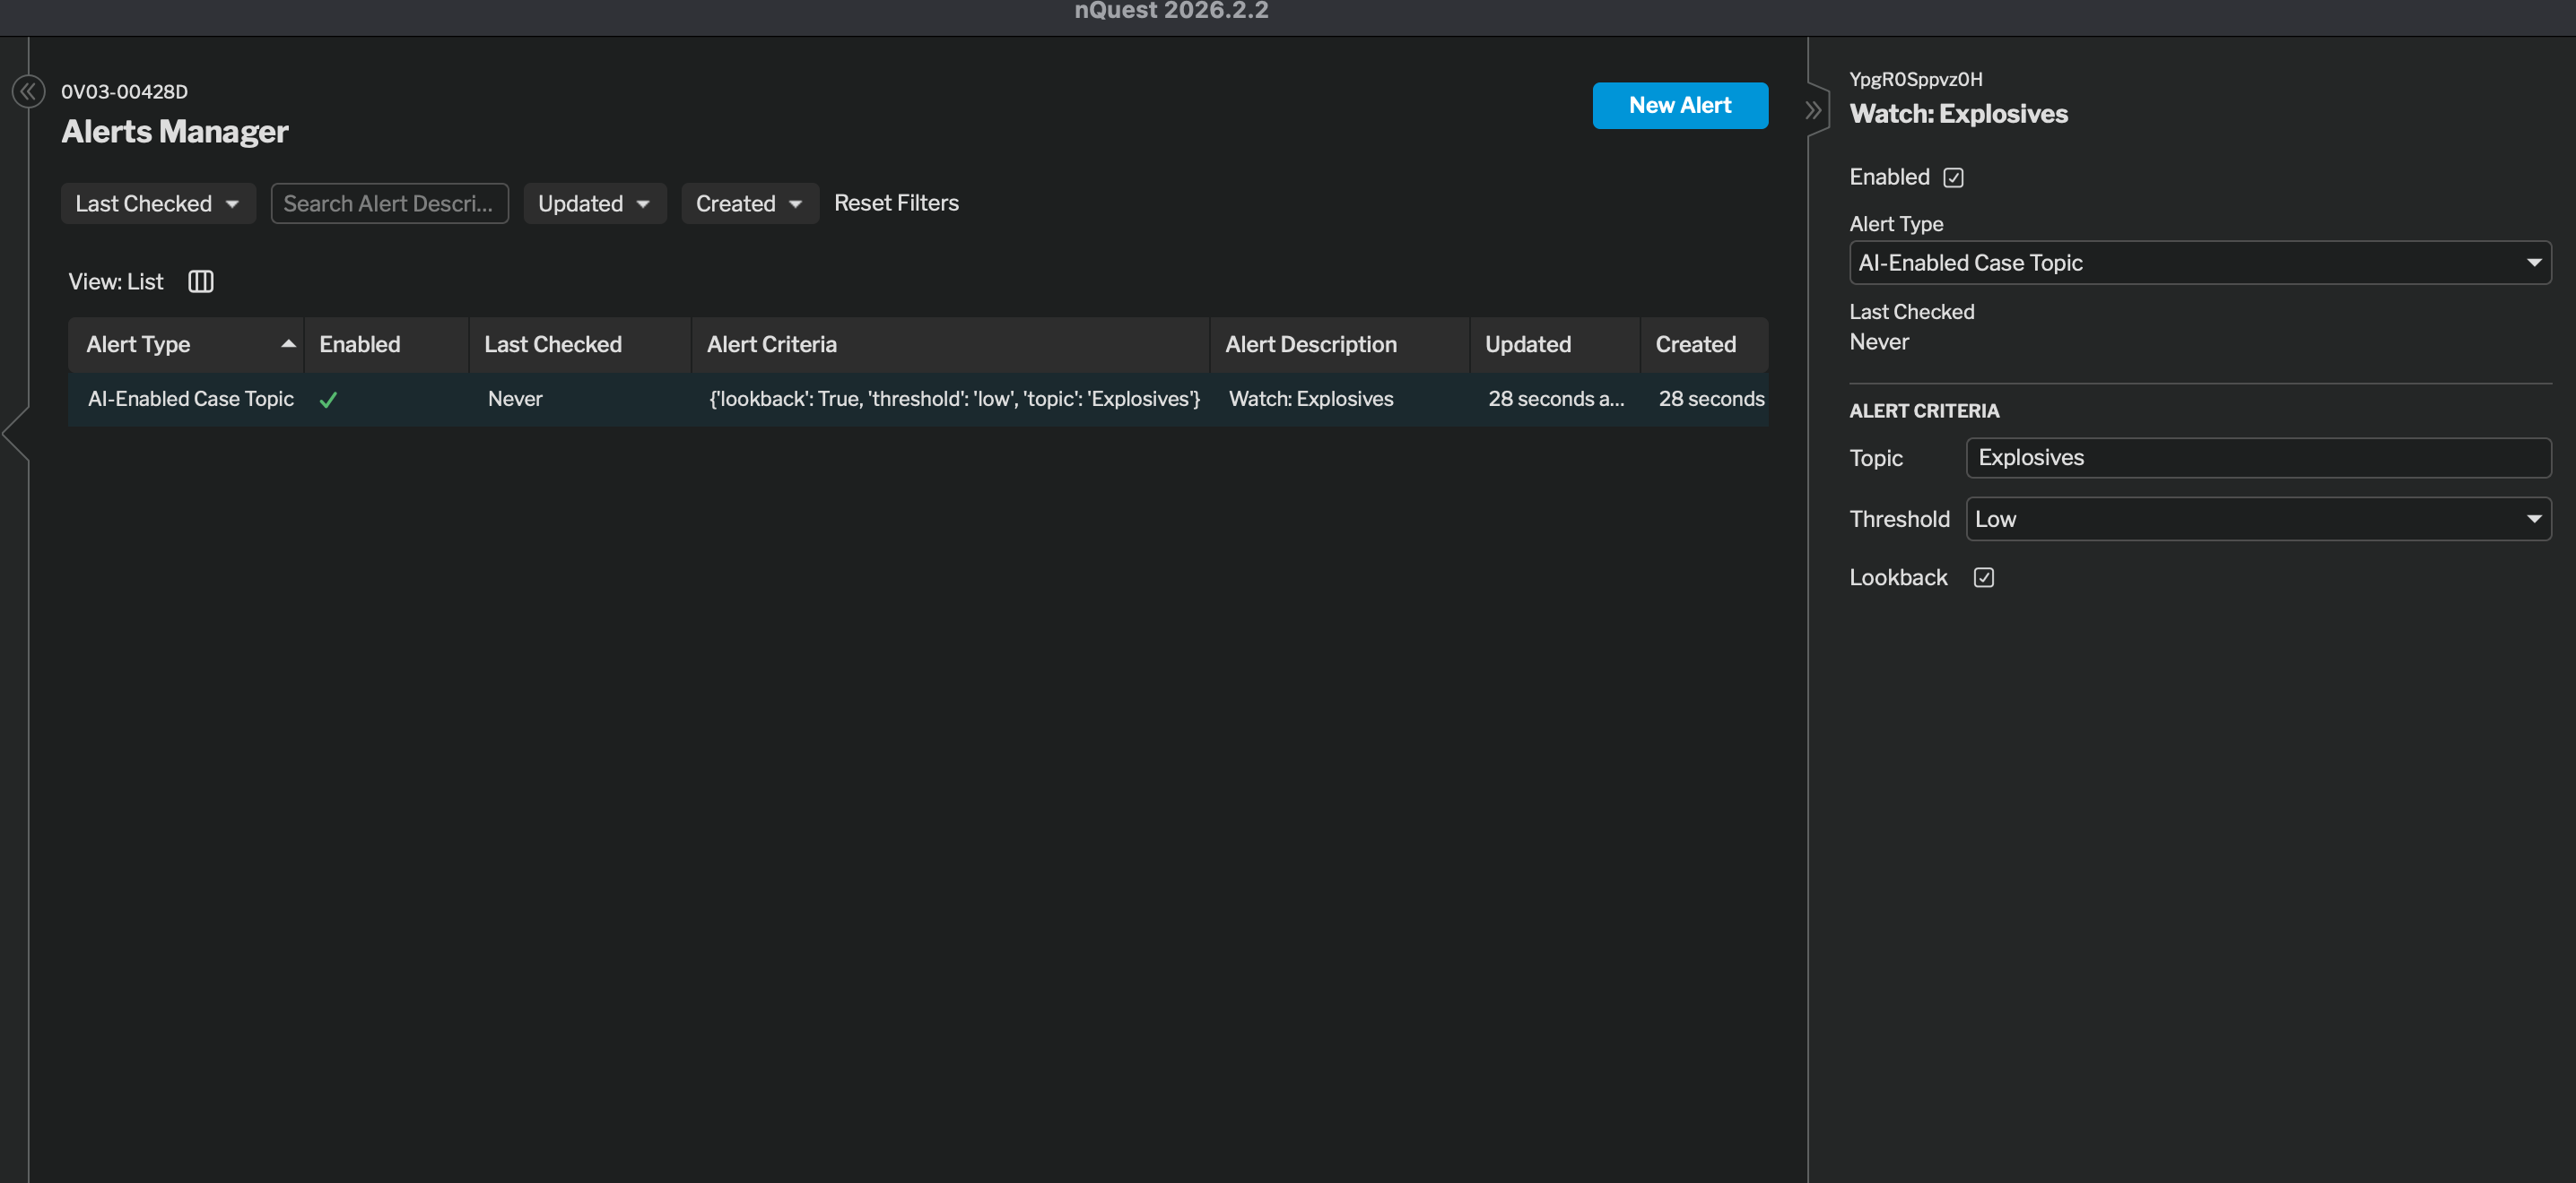The height and width of the screenshot is (1183, 2576).
Task: Click the left sidebar arrow handle
Action: (15, 434)
